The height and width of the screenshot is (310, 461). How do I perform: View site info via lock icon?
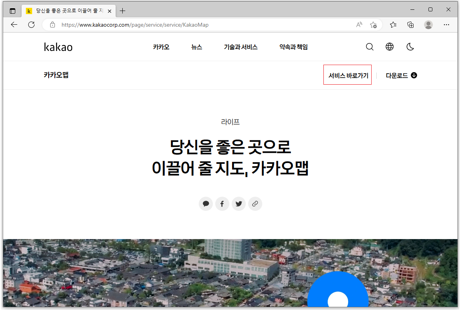[53, 25]
